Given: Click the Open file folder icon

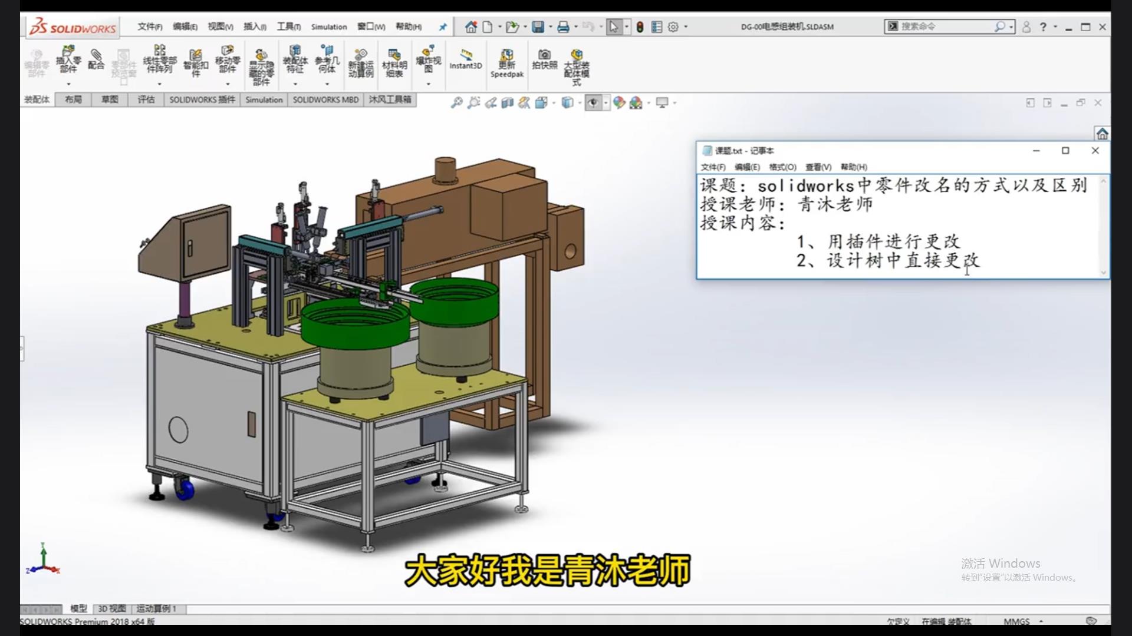Looking at the screenshot, I should pos(511,26).
